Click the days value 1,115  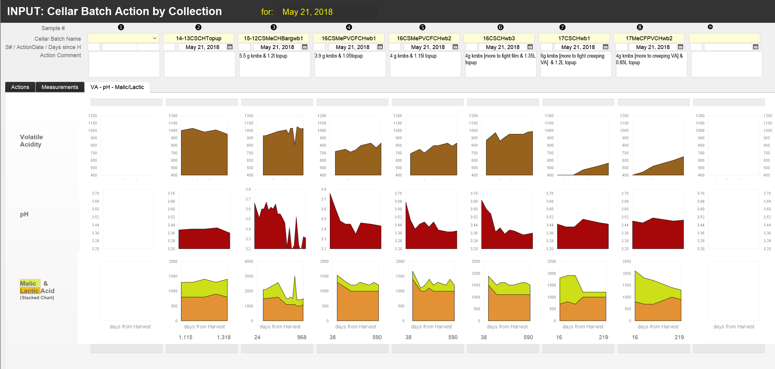point(185,337)
